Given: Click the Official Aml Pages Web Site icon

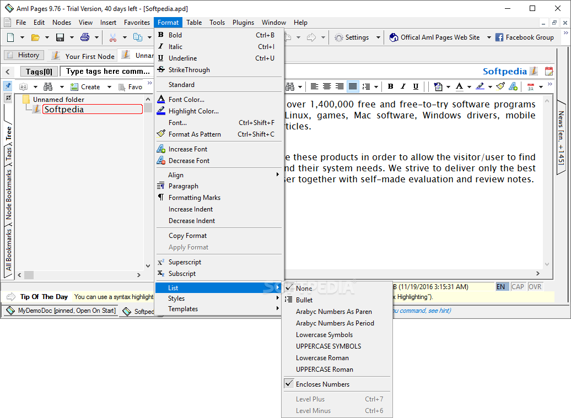Looking at the screenshot, I should coord(394,37).
